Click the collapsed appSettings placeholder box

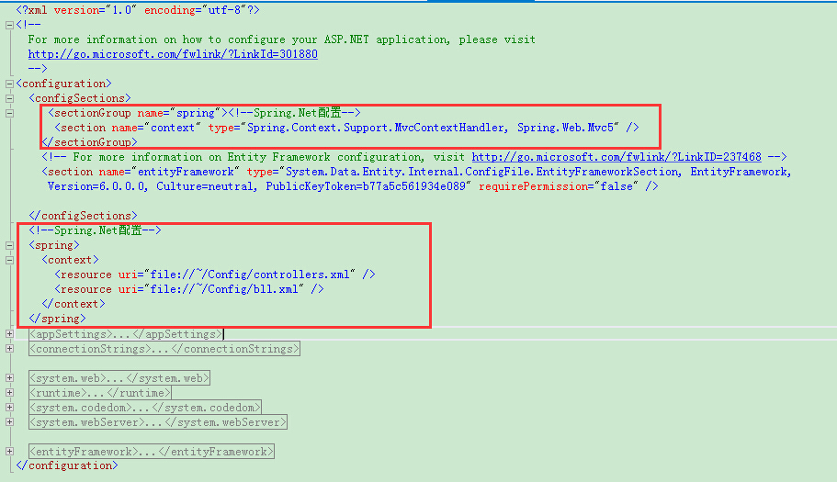coord(126,334)
